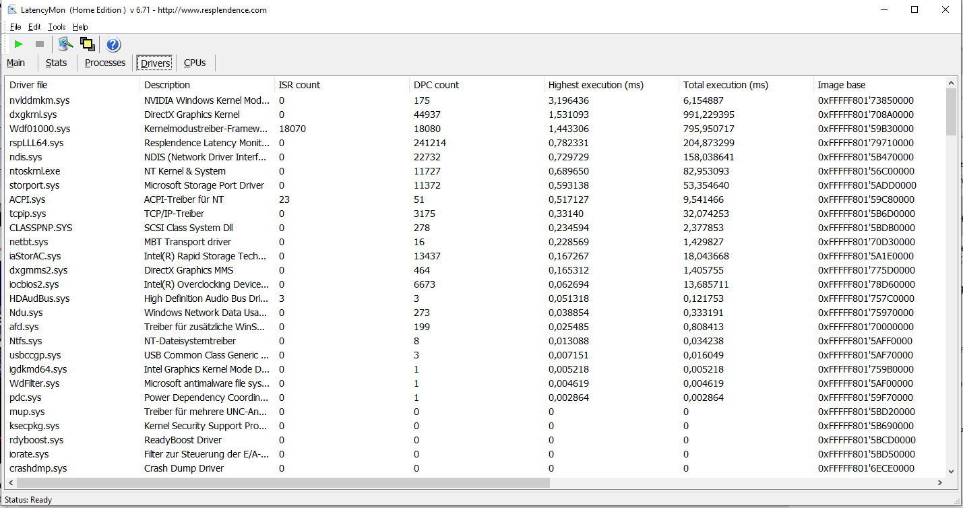
Task: Sort by Total execution (ms) header
Action: 747,85
